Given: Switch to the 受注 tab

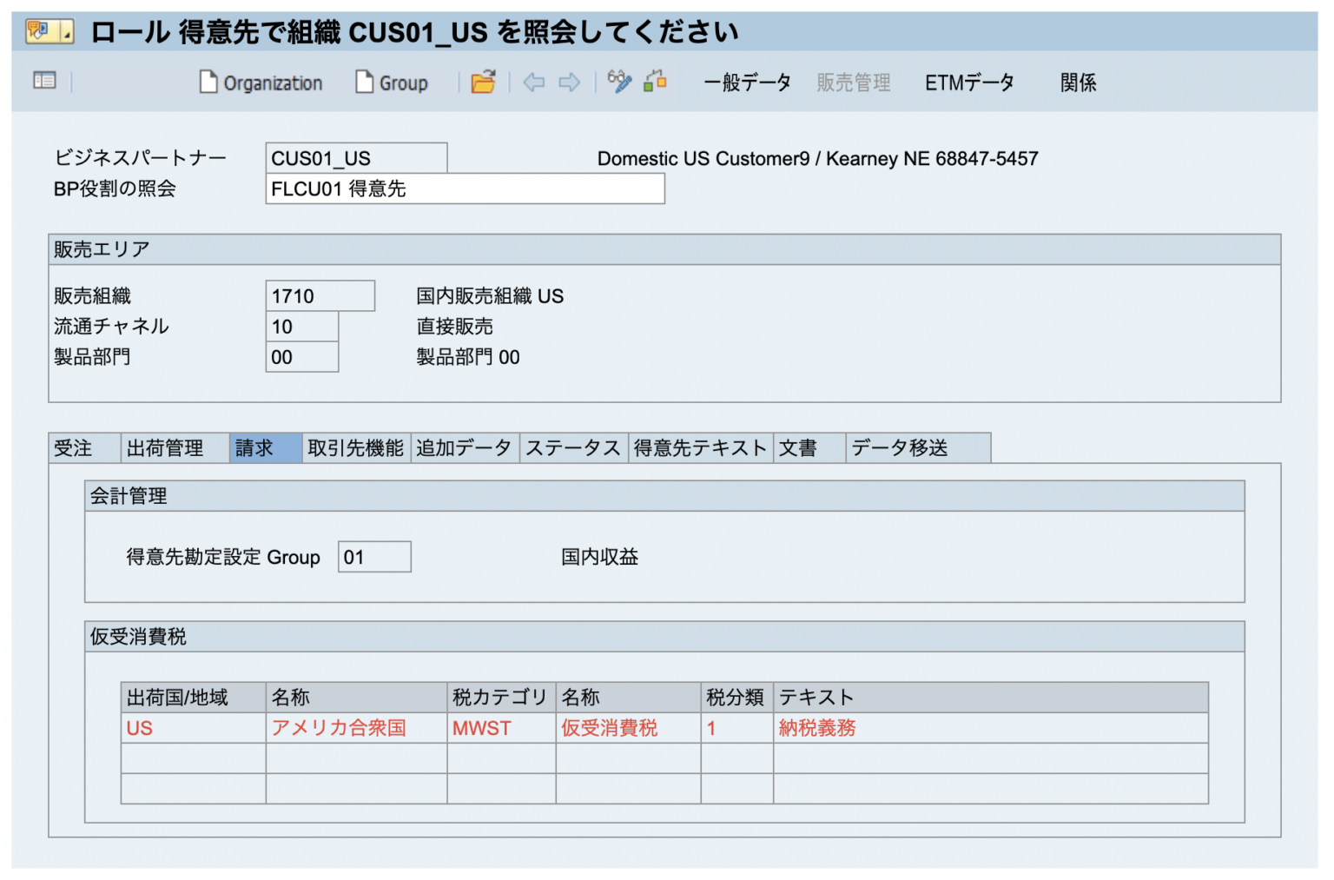Looking at the screenshot, I should [74, 448].
